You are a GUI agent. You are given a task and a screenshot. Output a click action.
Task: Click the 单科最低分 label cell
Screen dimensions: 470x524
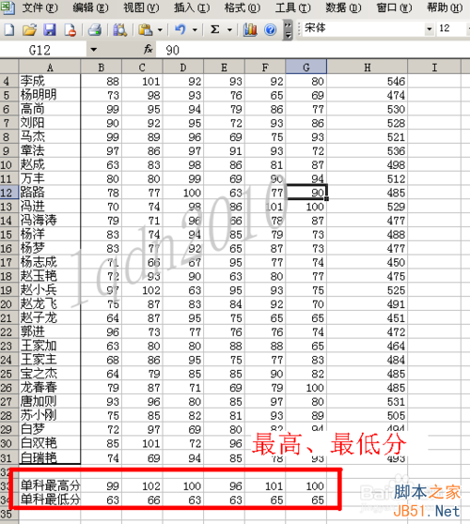pyautogui.click(x=50, y=500)
